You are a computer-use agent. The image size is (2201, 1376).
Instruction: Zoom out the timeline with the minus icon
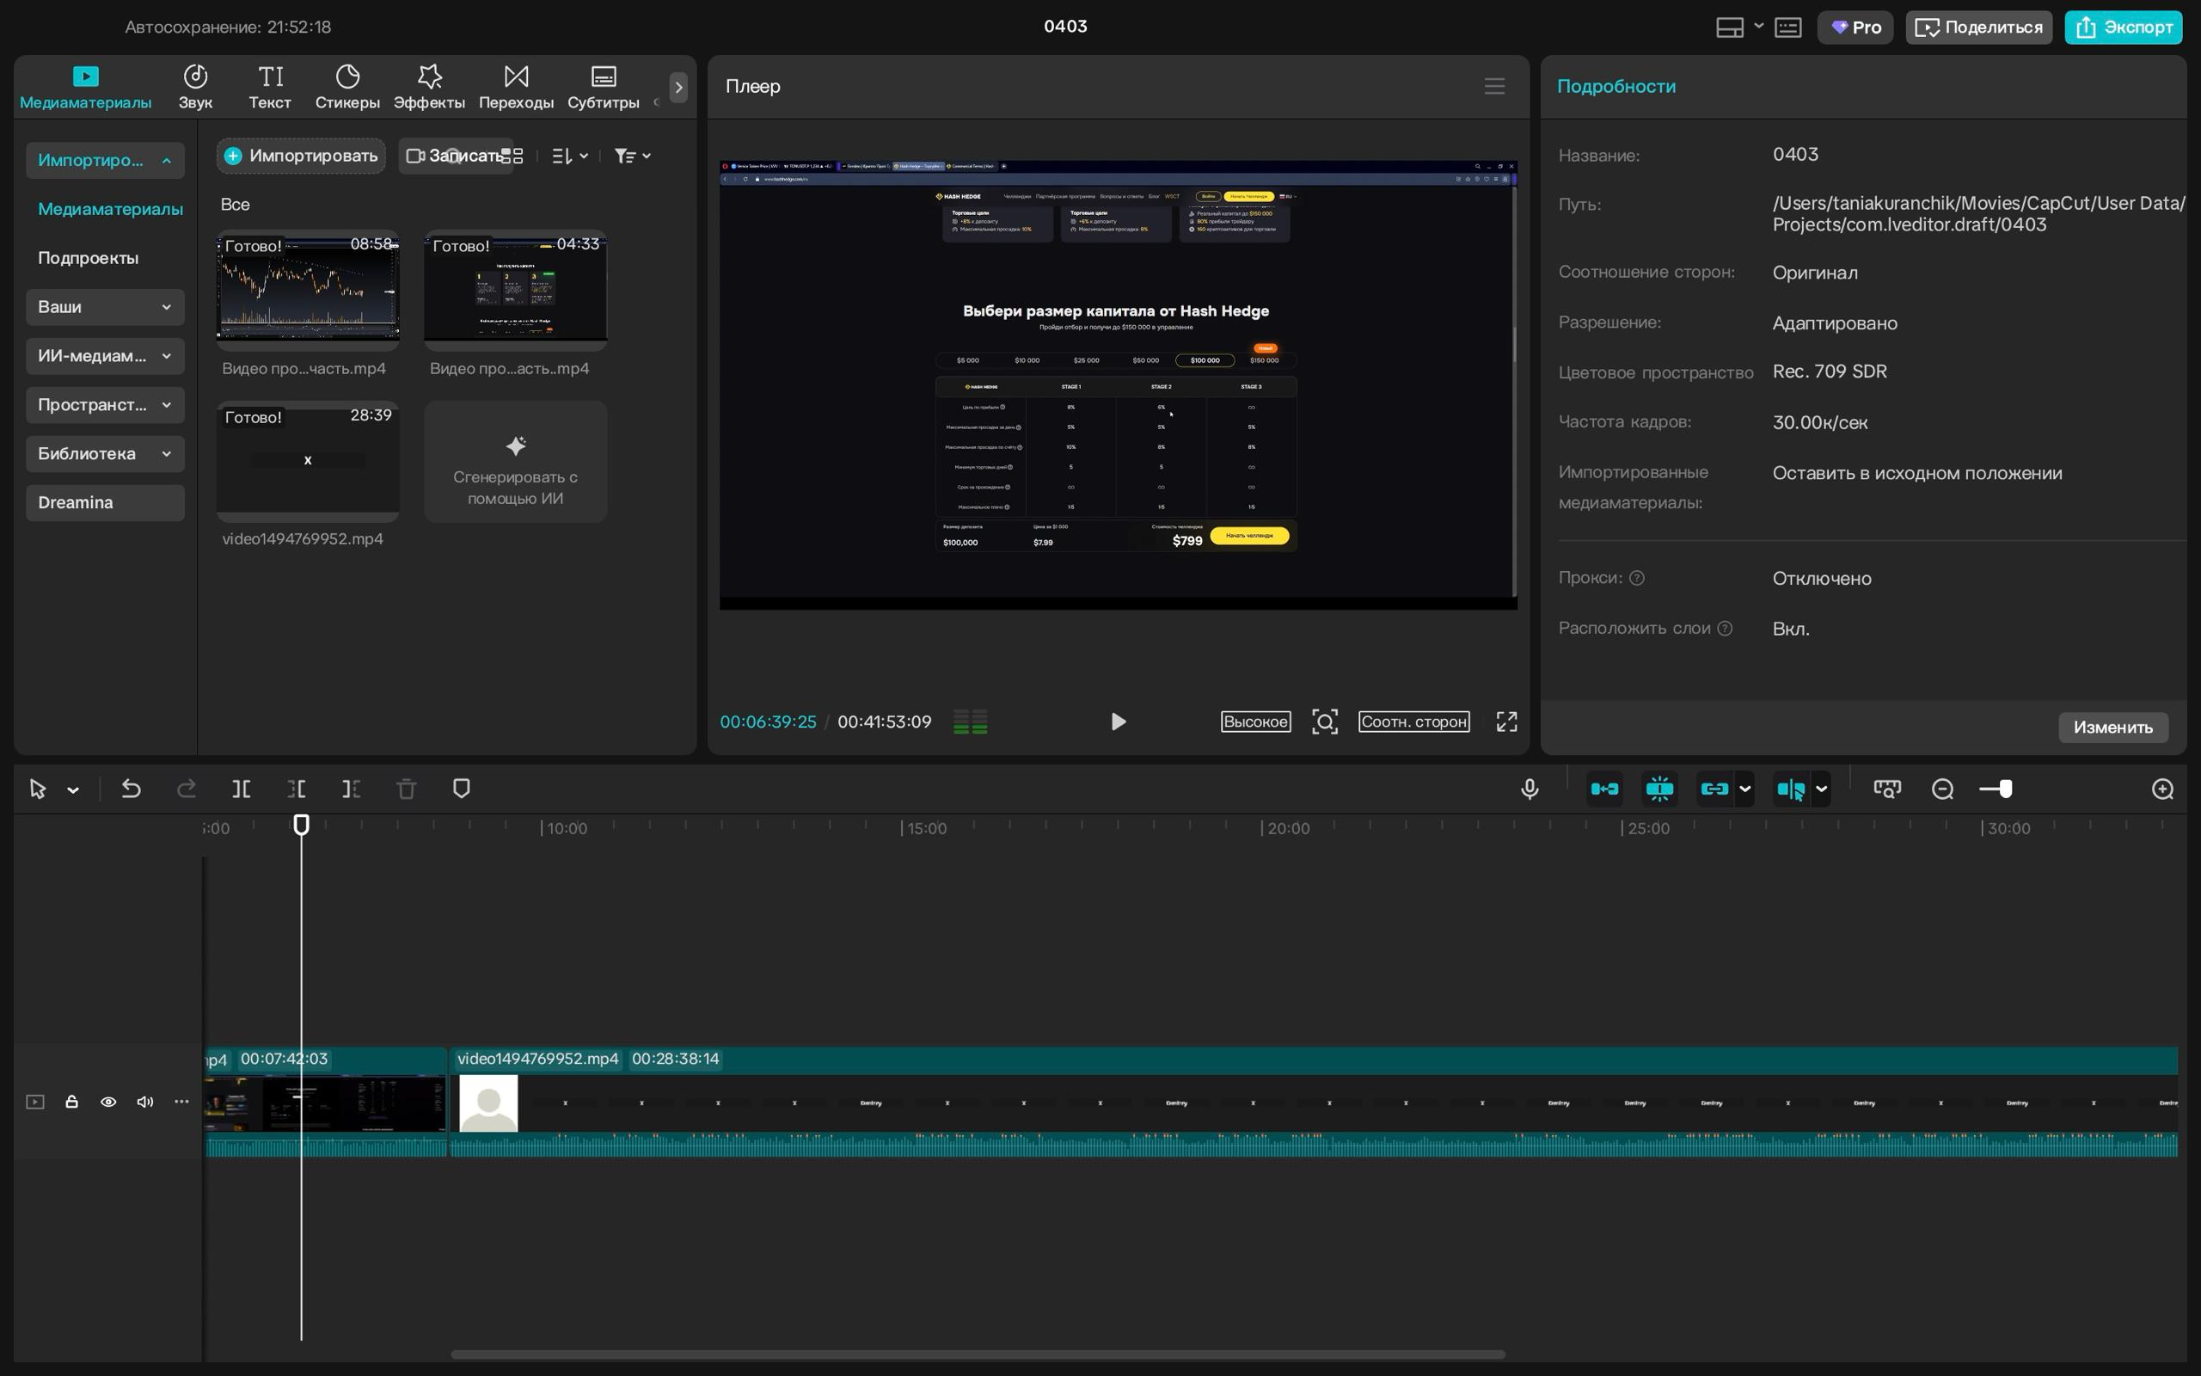[1942, 789]
